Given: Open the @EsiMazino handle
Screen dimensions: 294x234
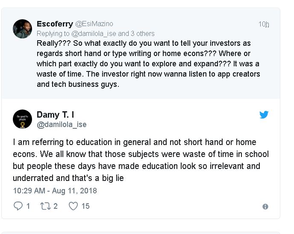Looking at the screenshot, I should coord(94,24).
